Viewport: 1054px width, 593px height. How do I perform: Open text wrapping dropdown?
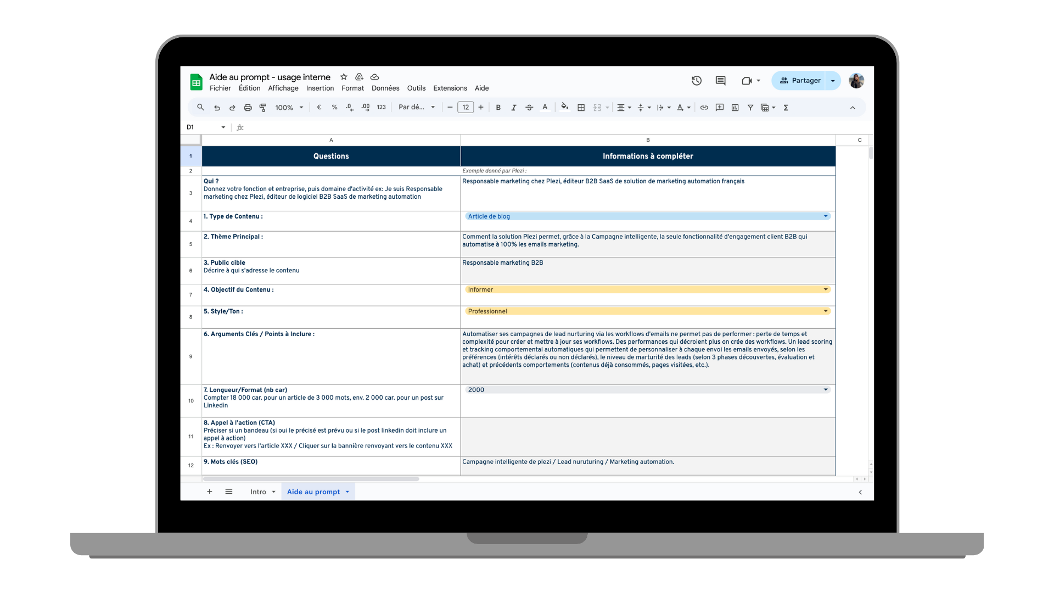pyautogui.click(x=664, y=108)
